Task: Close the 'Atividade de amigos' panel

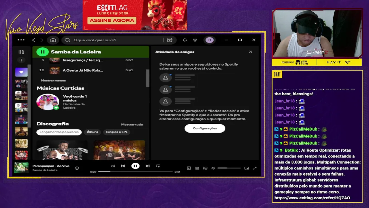Action: [251, 52]
